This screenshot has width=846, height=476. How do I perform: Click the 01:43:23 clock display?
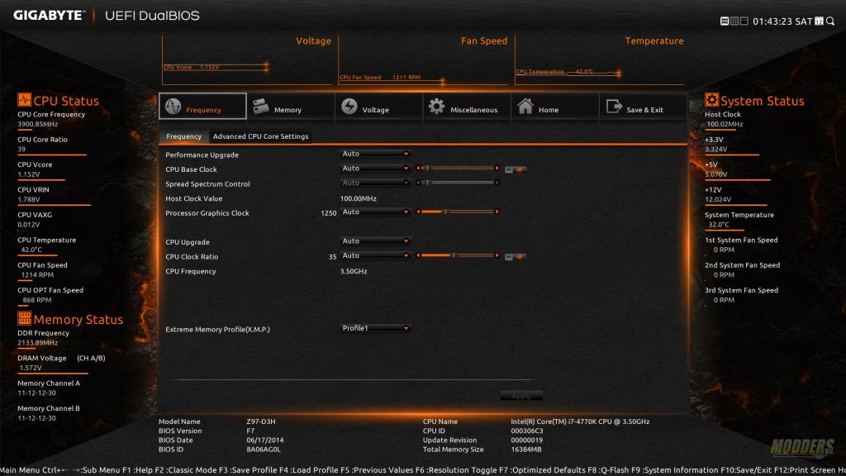(x=772, y=21)
